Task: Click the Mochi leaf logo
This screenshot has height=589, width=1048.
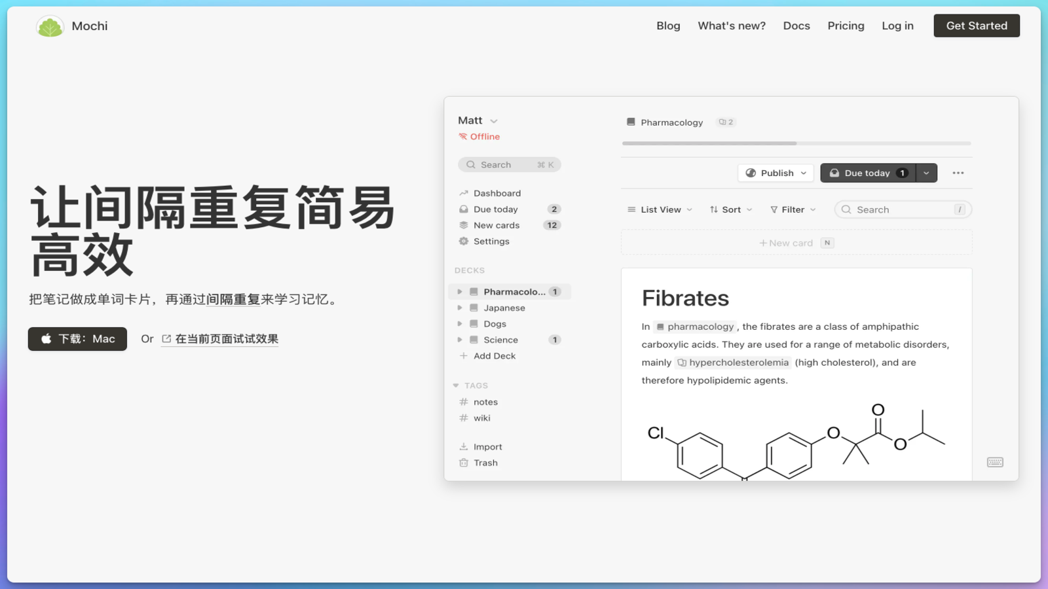Action: point(50,26)
